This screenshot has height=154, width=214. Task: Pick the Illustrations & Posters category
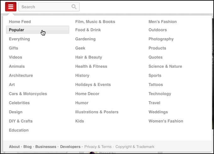[x=97, y=112]
